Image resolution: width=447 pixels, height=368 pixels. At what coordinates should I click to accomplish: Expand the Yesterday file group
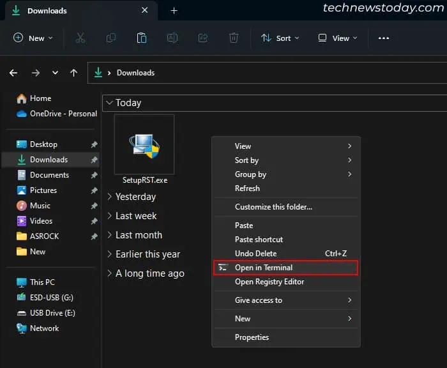pos(135,197)
